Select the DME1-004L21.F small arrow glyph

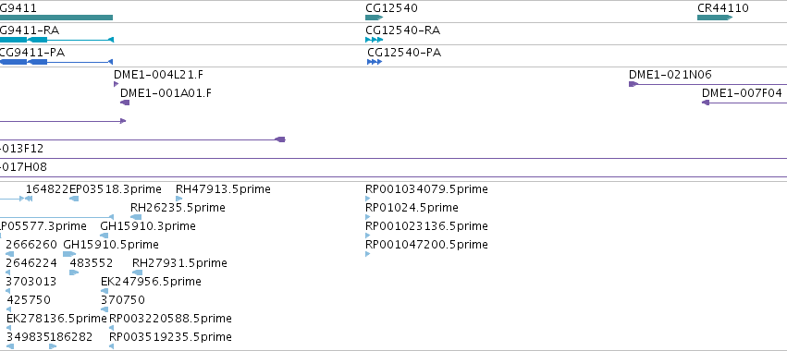point(116,84)
